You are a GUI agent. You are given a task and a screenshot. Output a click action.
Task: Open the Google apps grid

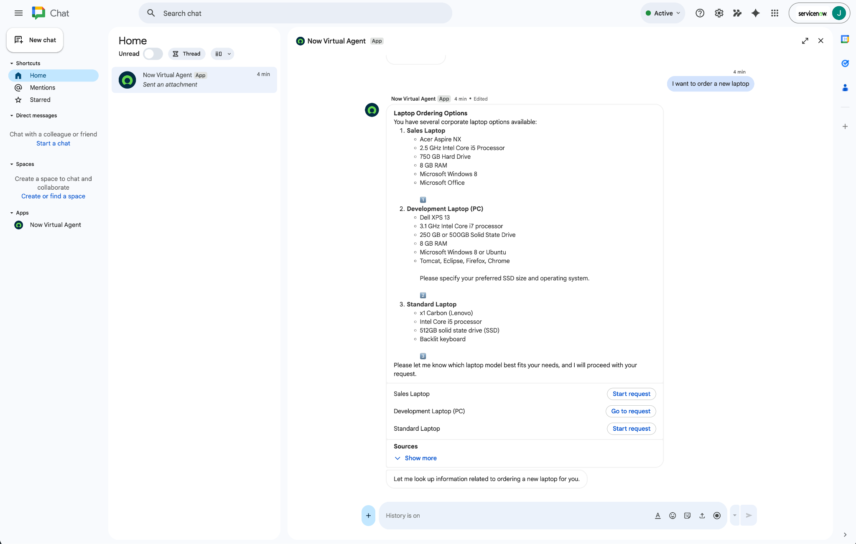(x=774, y=13)
